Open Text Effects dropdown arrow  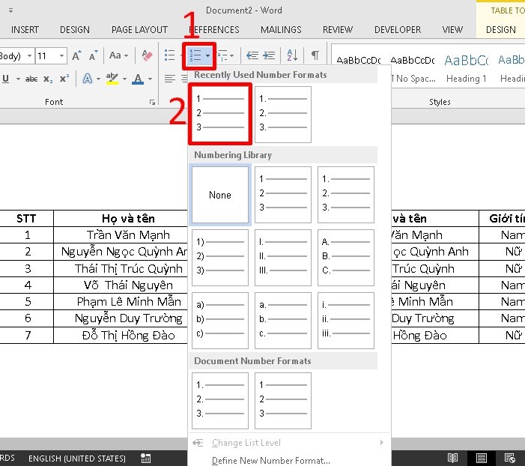(98, 79)
